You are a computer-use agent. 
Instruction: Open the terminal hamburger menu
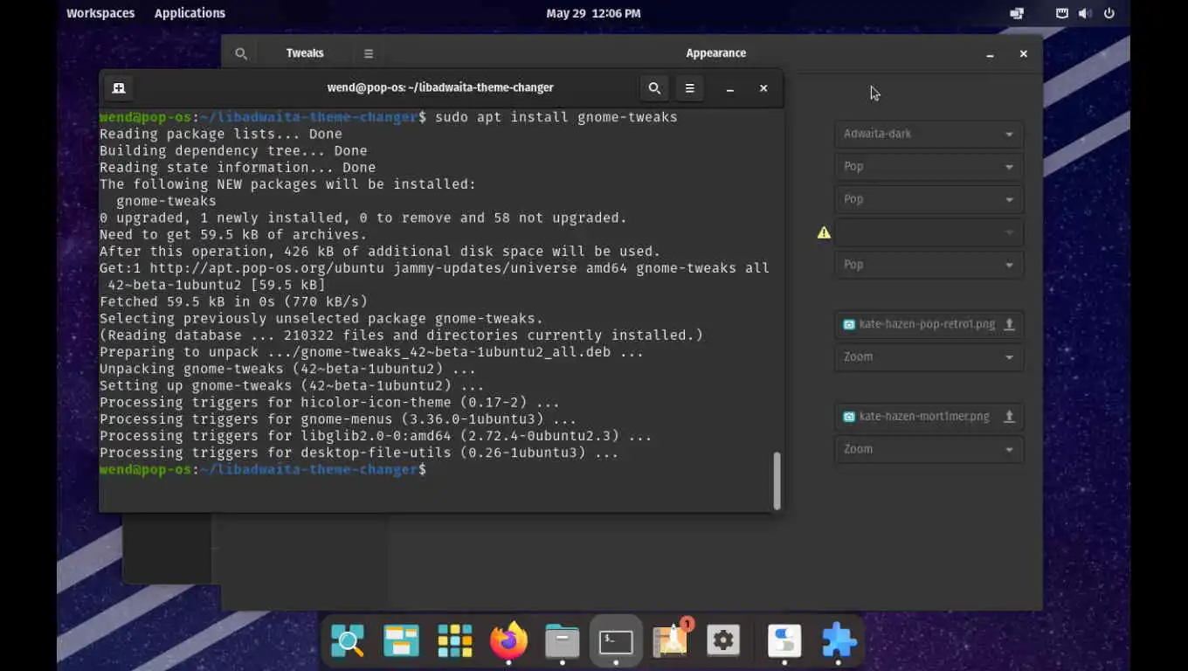[x=689, y=88]
